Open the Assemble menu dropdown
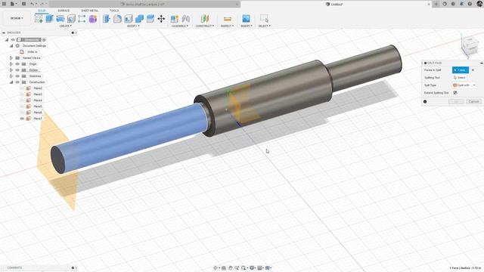The width and height of the screenshot is (484, 272). (180, 26)
